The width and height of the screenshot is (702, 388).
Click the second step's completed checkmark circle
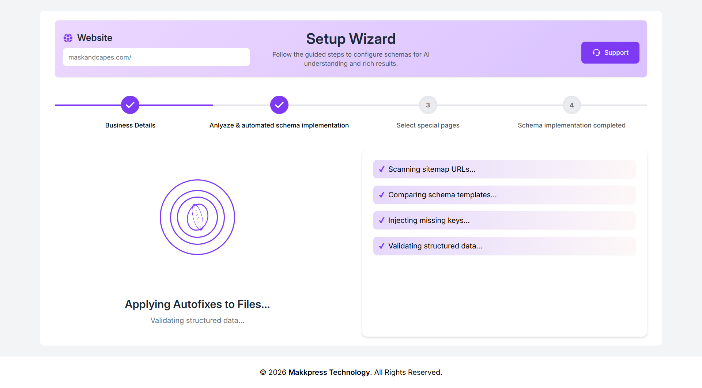(279, 105)
